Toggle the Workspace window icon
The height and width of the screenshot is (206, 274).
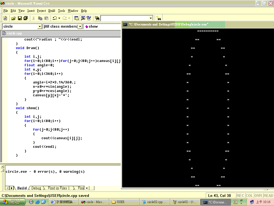coord(77,18)
